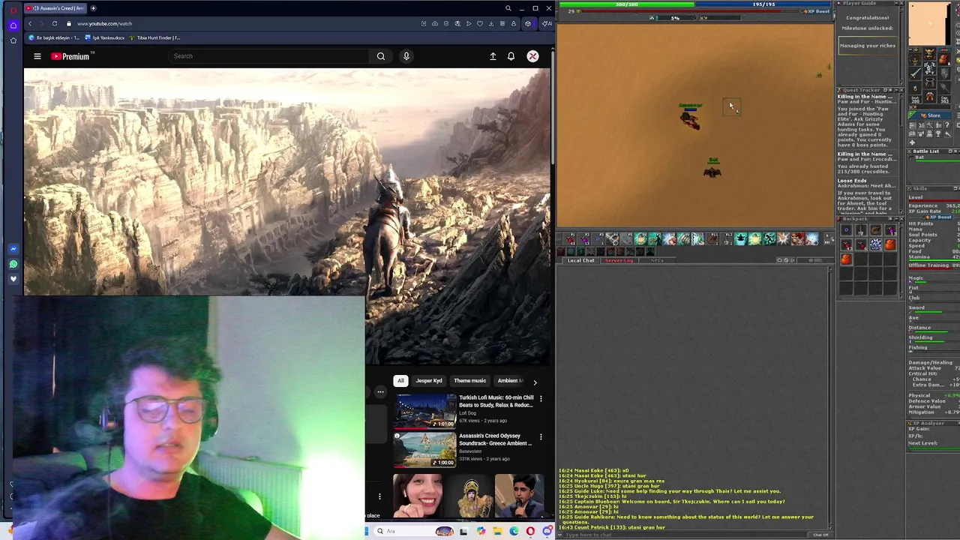The image size is (960, 540).
Task: Open YouTube notifications bell
Action: pyautogui.click(x=511, y=56)
